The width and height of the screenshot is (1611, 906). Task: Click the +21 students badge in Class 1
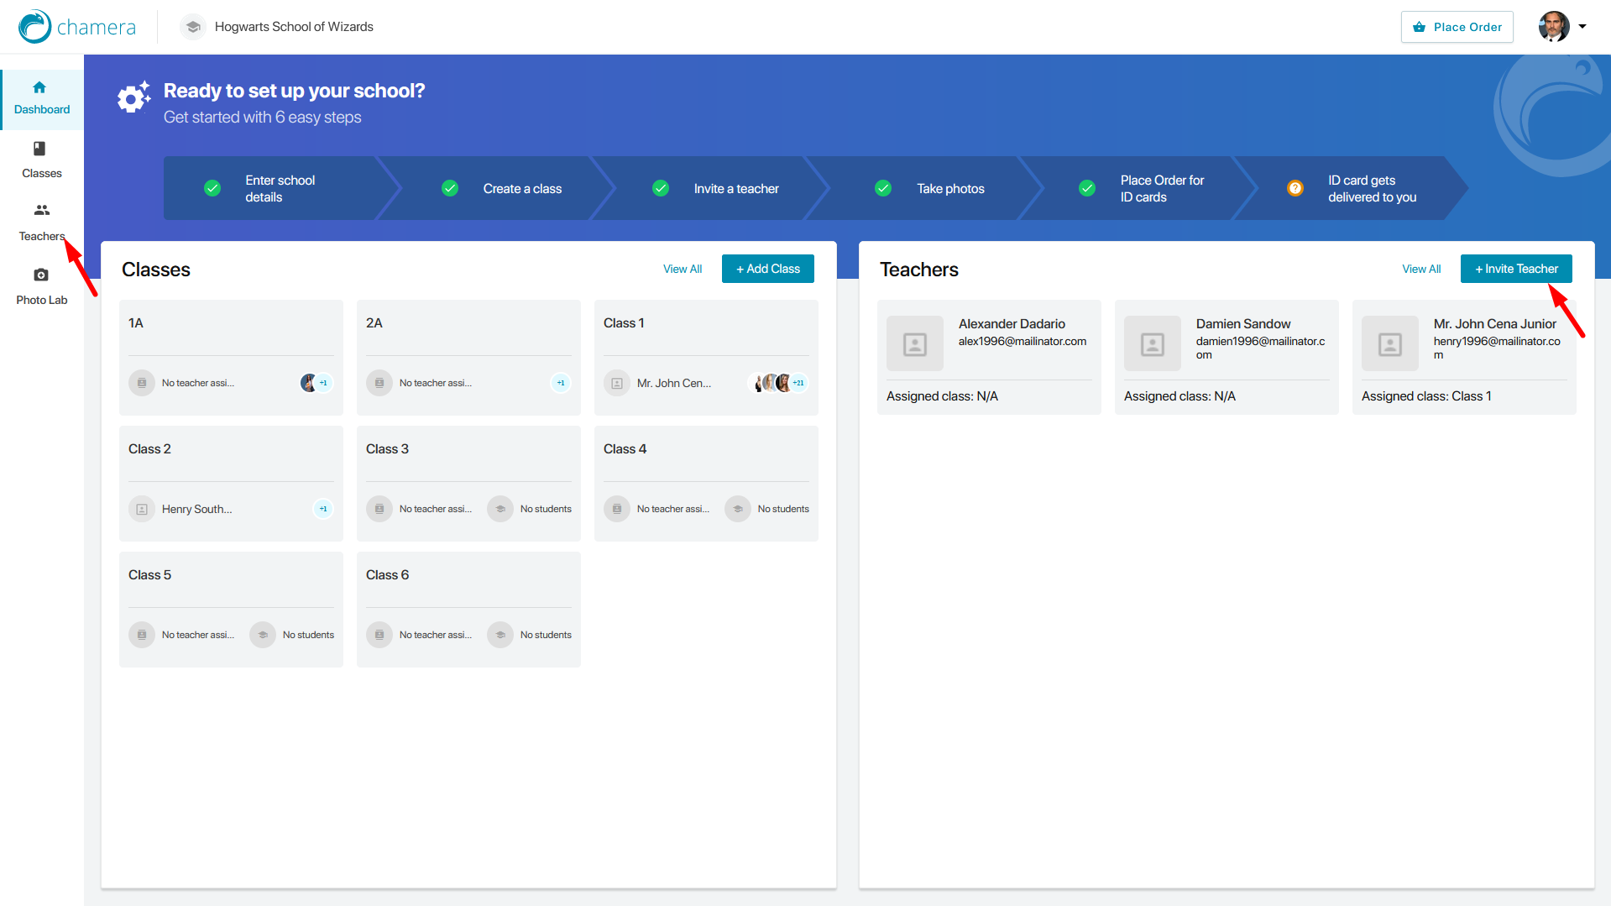[x=798, y=383]
